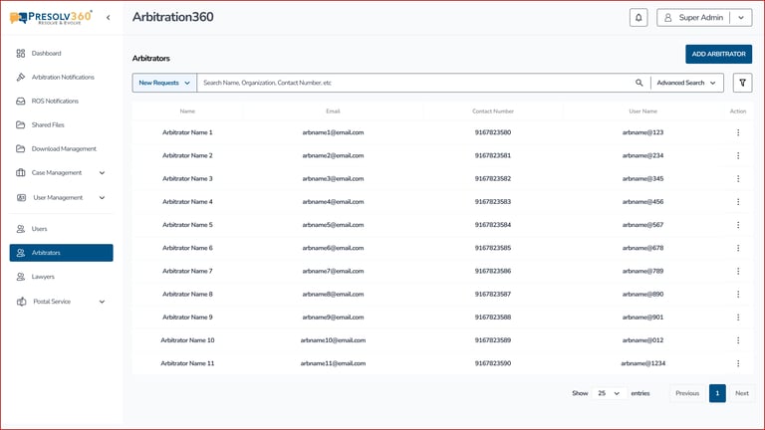765x430 pixels.
Task: Open action menu for Arbitrator Name 7
Action: 738,271
